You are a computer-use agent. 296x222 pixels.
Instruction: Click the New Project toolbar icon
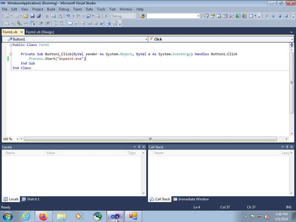click(x=7, y=16)
